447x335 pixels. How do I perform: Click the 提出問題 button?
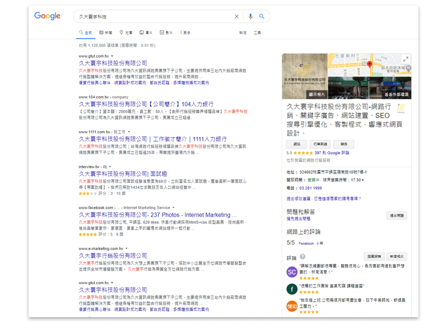[x=397, y=216]
